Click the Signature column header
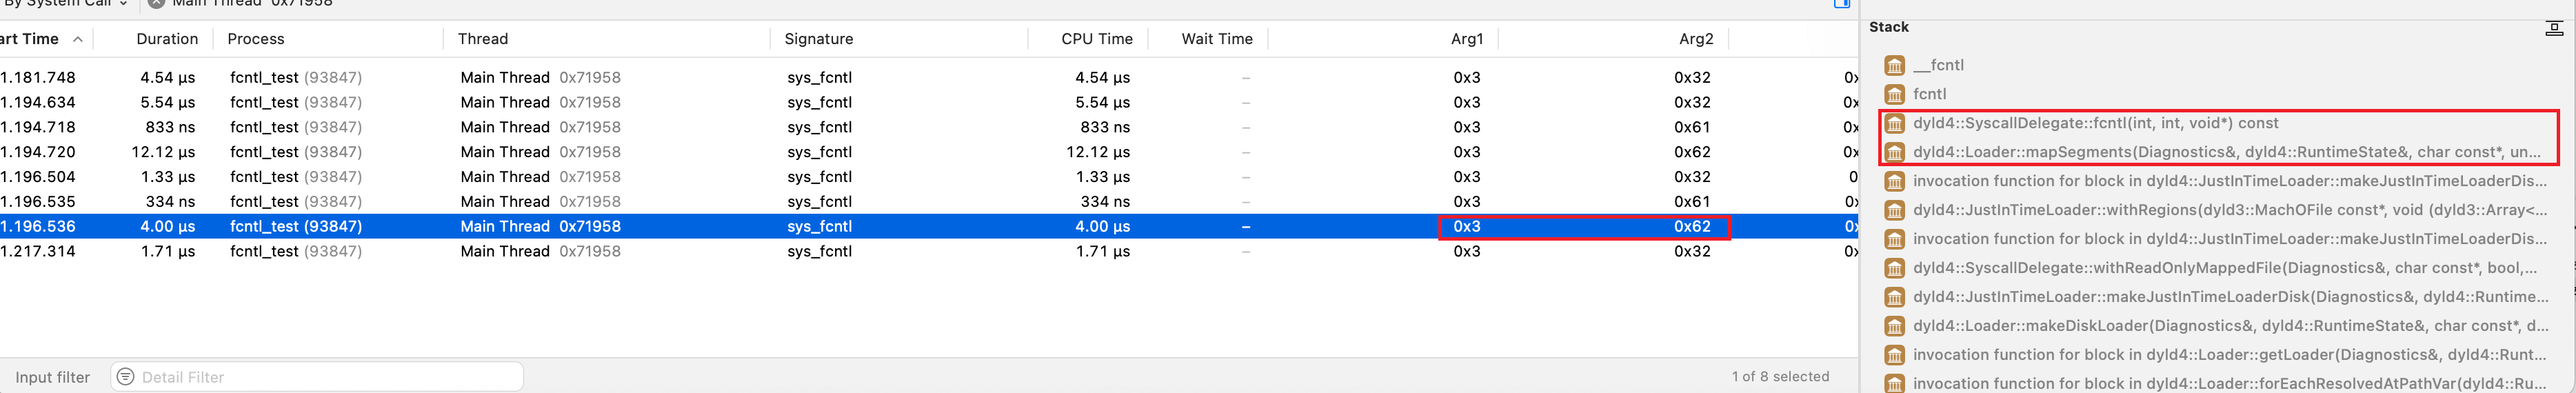The image size is (2576, 393). [818, 39]
